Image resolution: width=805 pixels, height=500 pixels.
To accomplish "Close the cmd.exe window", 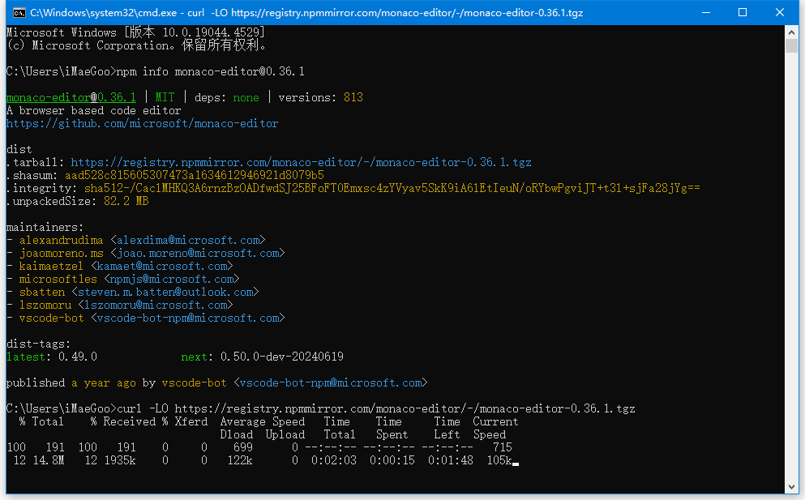I will point(779,12).
